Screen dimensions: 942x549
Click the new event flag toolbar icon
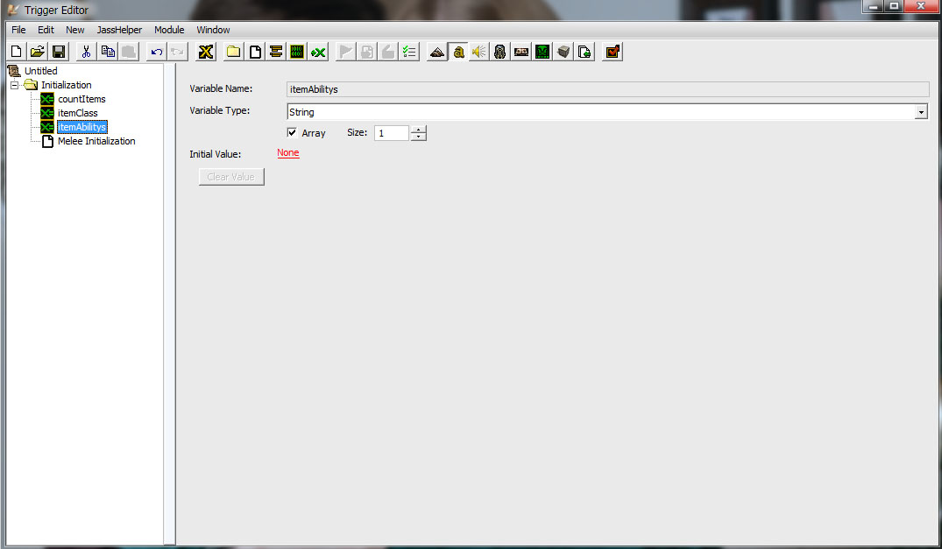coord(346,53)
